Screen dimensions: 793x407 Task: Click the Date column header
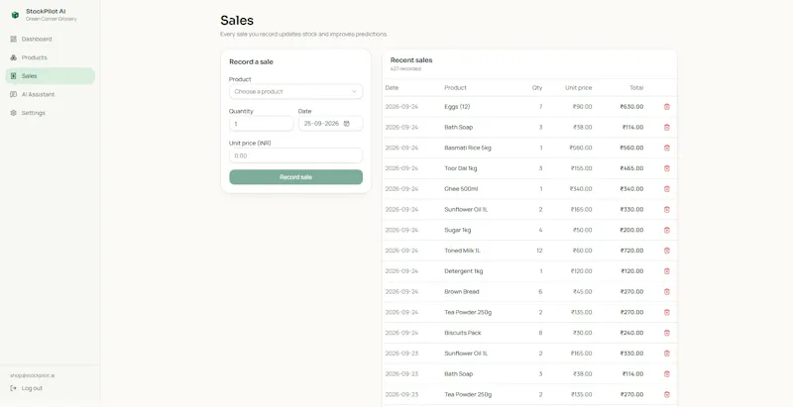tap(392, 88)
